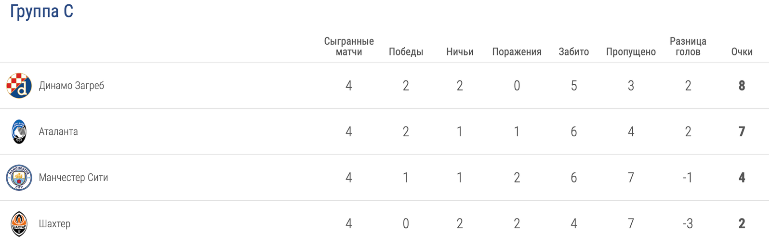Open the Шахтер team link
The height and width of the screenshot is (247, 771).
pyautogui.click(x=54, y=224)
